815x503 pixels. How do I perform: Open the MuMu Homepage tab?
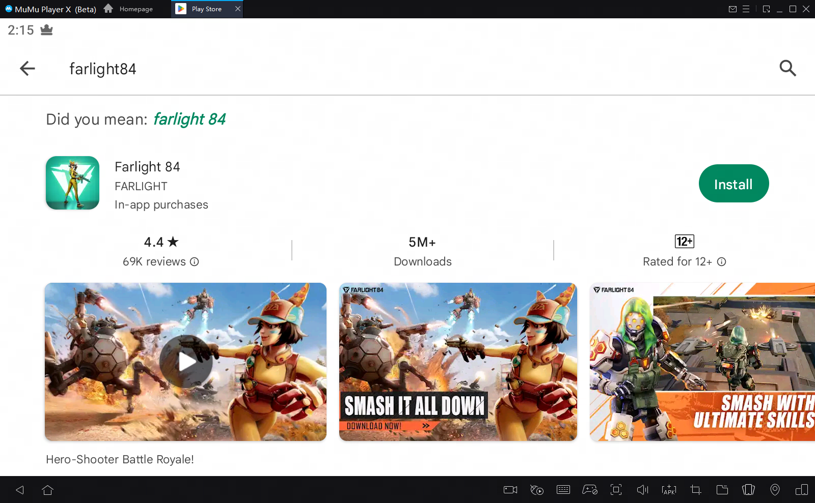(128, 9)
